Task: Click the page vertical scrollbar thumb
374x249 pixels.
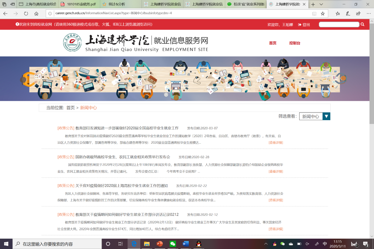Action: 372,75
